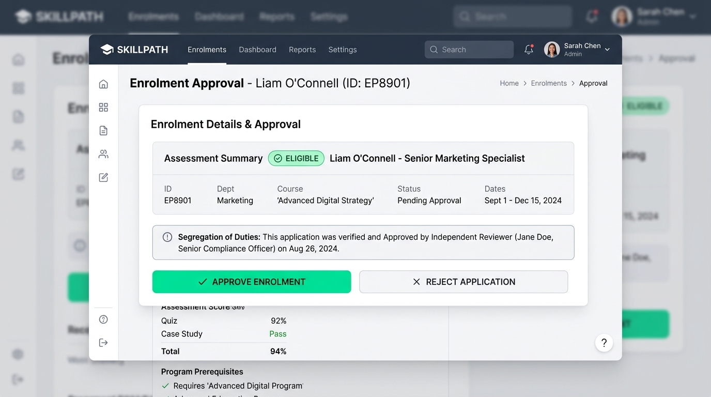Open the Settings tab
The height and width of the screenshot is (397, 711).
343,50
